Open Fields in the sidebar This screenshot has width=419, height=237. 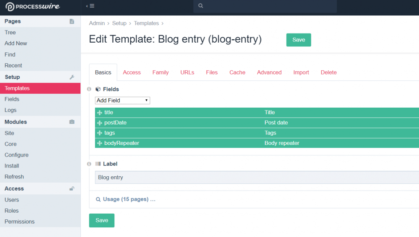pyautogui.click(x=12, y=99)
